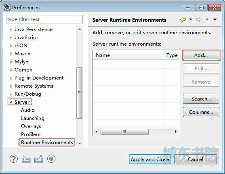This screenshot has height=174, width=225.
Task: Open the Columns... dialog button
Action: (201, 112)
